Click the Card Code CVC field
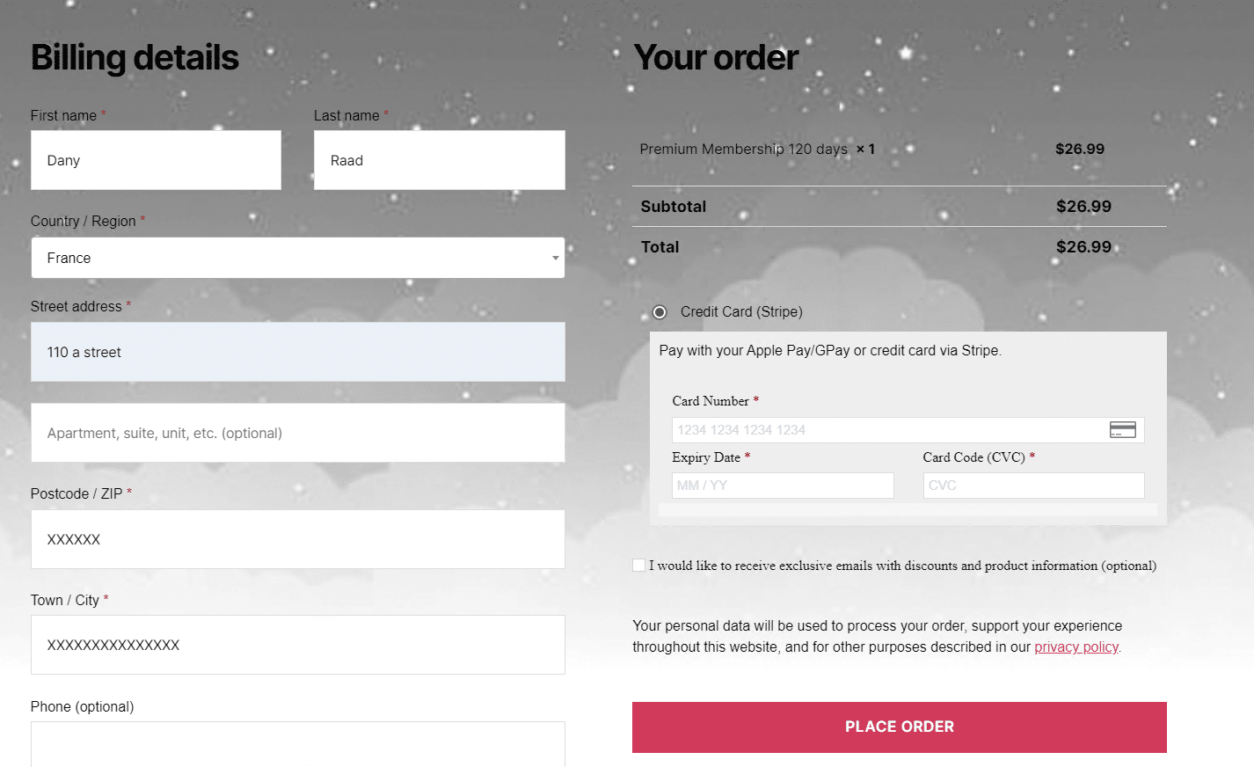The image size is (1254, 767). pos(1033,486)
